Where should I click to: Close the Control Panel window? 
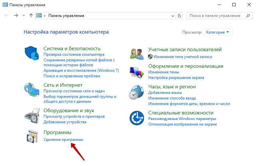point(249,5)
